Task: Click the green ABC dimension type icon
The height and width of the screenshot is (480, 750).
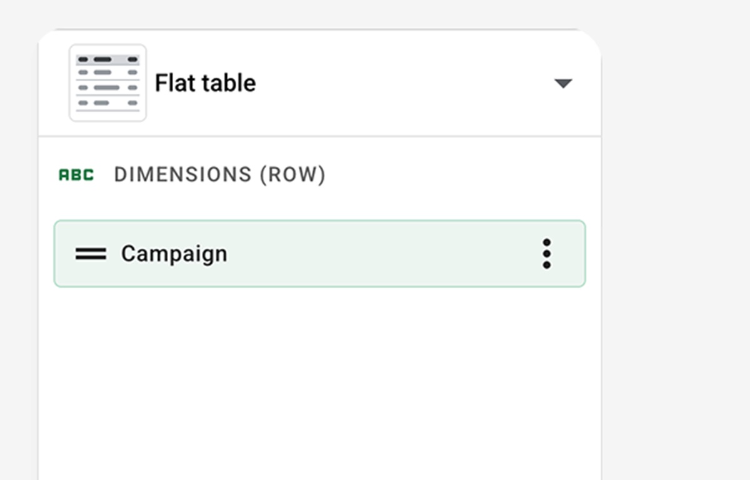Action: point(76,175)
